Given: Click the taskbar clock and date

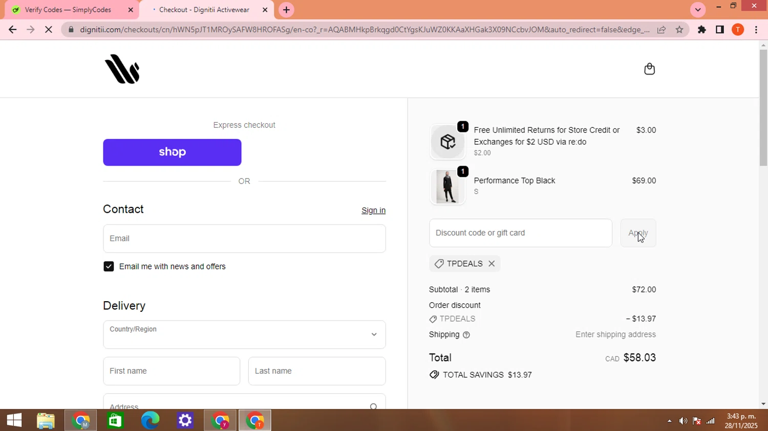Looking at the screenshot, I should click(x=741, y=421).
